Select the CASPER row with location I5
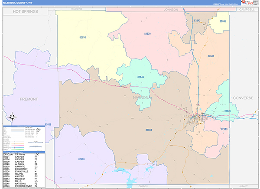The width and height of the screenshot is (260, 189). [x=20, y=162]
